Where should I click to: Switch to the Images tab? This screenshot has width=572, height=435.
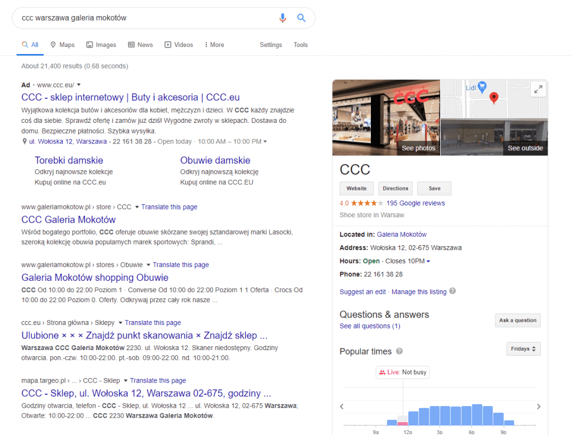coord(101,45)
